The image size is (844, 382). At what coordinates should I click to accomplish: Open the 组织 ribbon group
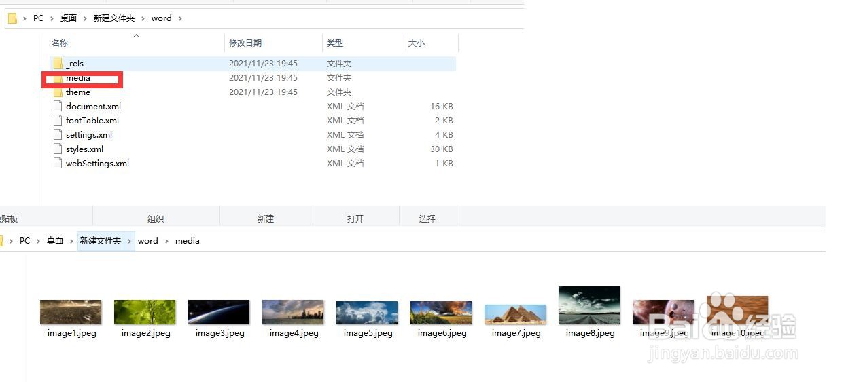pyautogui.click(x=156, y=218)
